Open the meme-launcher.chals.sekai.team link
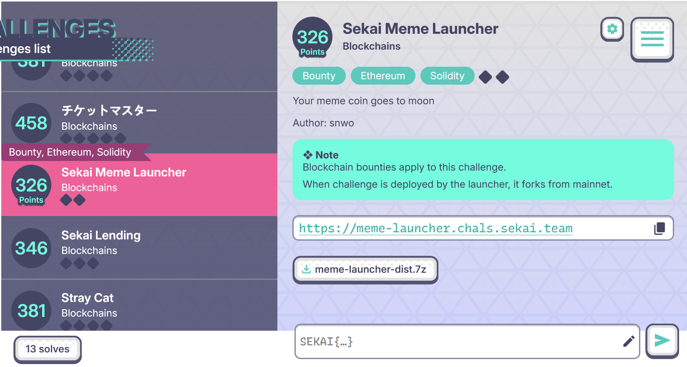687x367 pixels. coord(435,228)
